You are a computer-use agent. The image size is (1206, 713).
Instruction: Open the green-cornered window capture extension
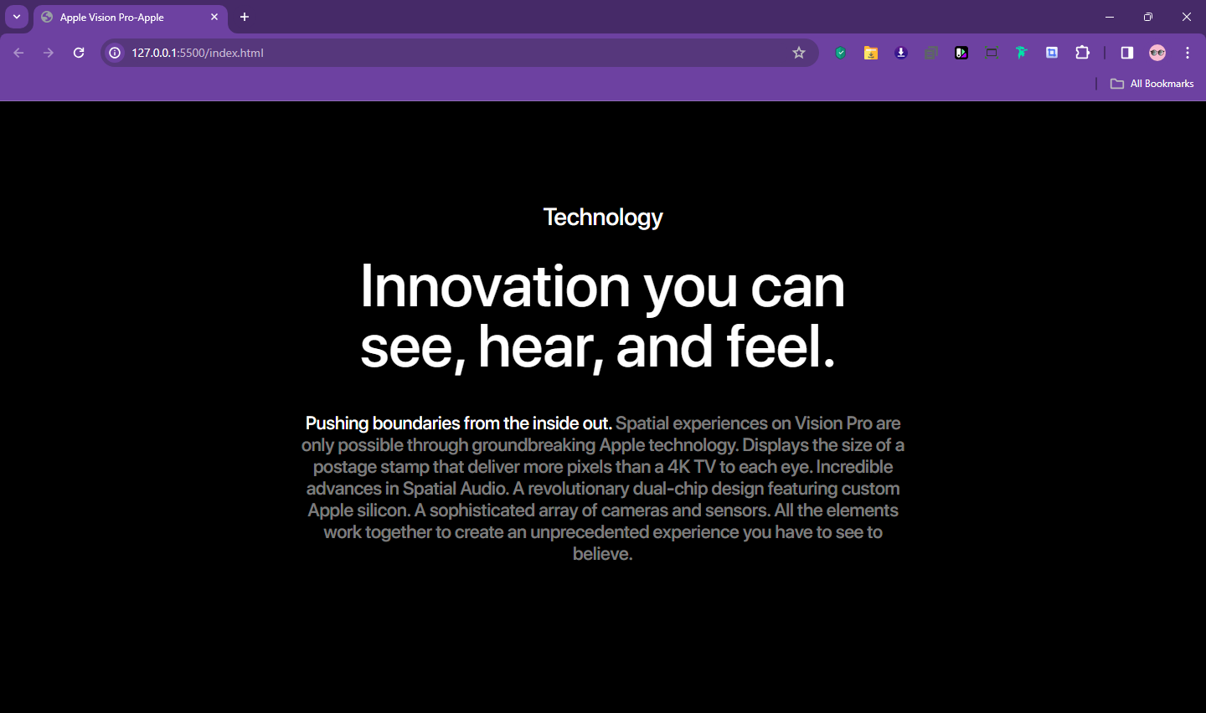coord(992,53)
